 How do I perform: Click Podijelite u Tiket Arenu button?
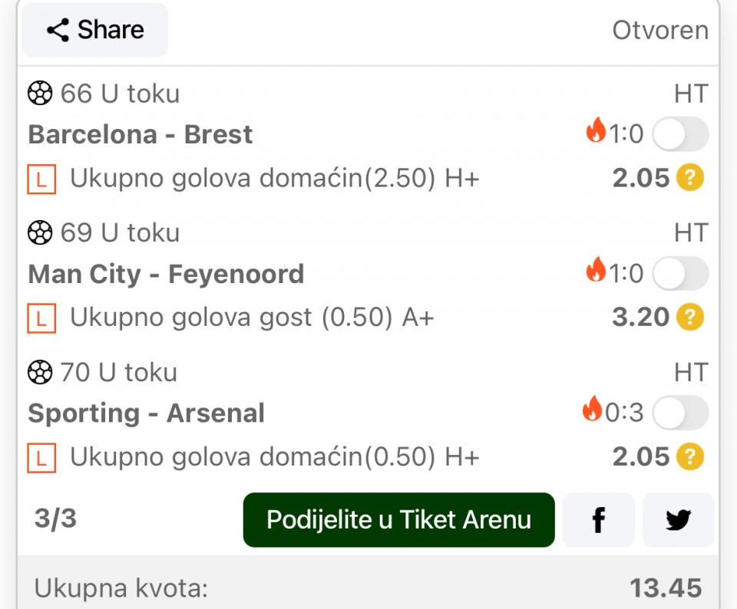[x=398, y=520]
